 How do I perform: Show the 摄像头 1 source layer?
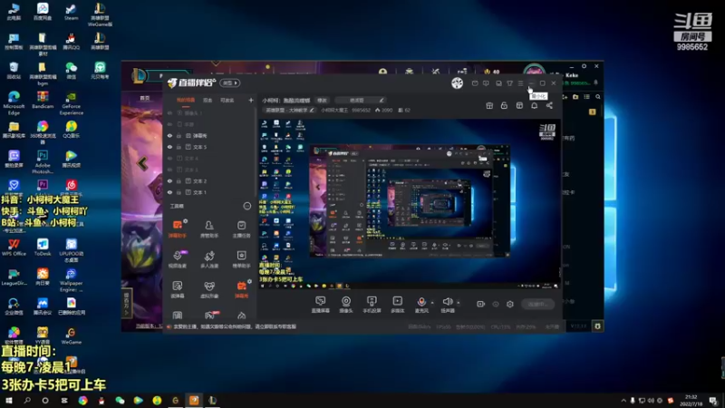pos(169,112)
